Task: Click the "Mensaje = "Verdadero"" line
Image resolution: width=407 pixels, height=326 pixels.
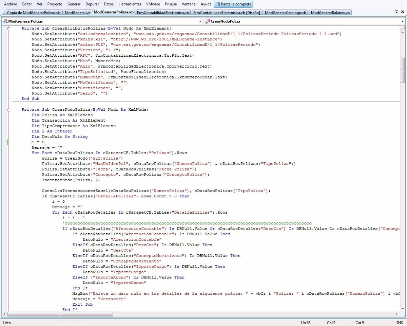Action: [x=99, y=299]
